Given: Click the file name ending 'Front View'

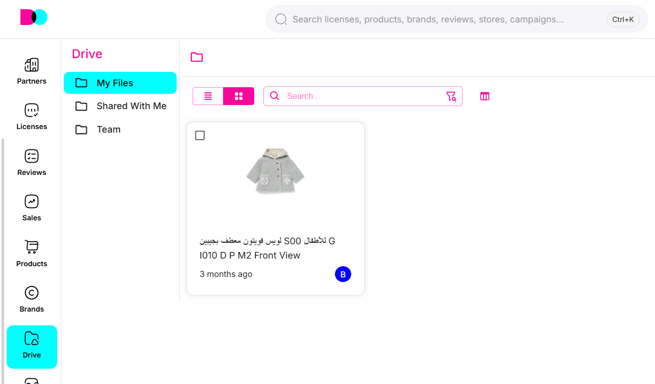Looking at the screenshot, I should pyautogui.click(x=268, y=248).
